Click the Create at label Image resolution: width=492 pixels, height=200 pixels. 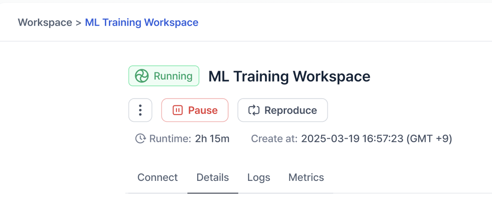point(274,138)
